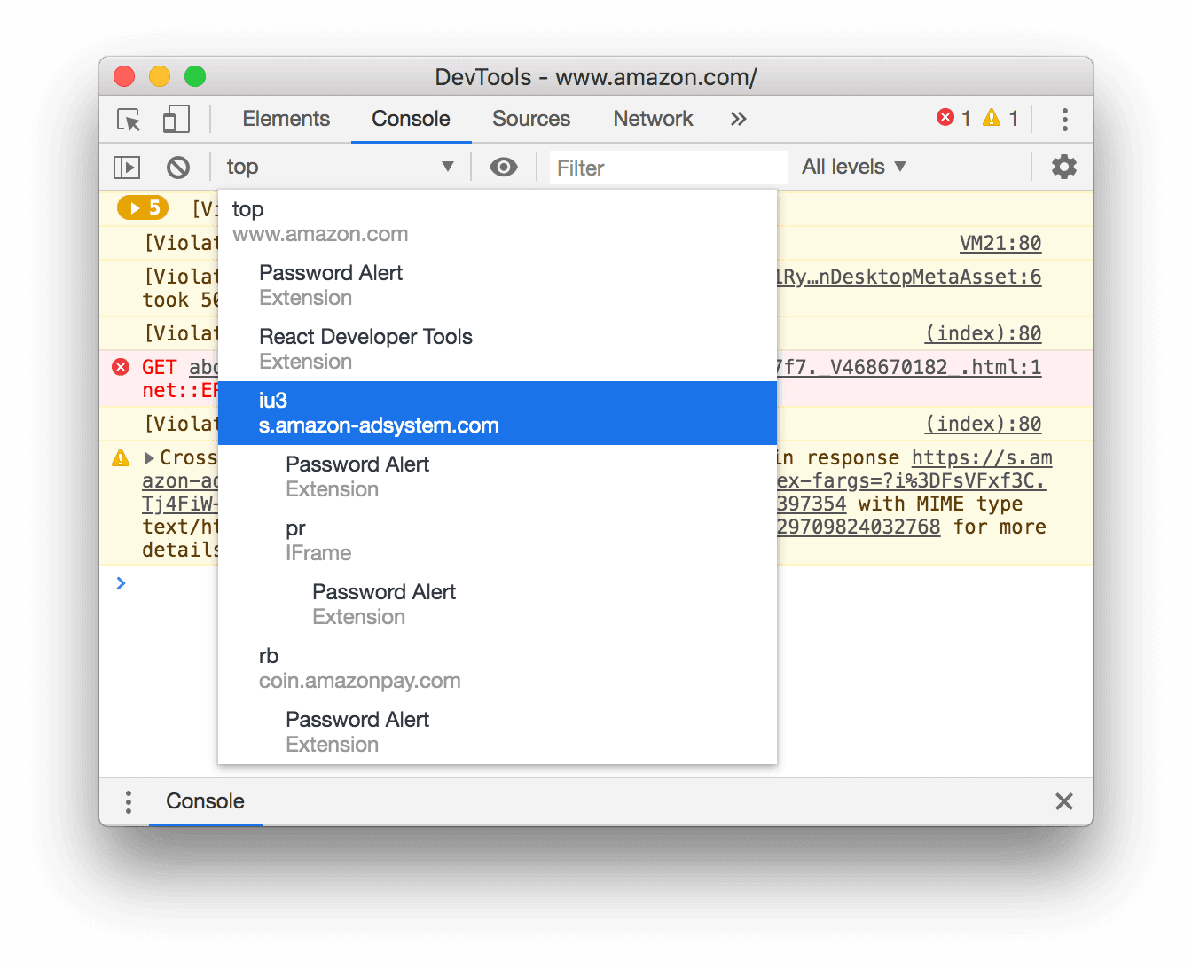This screenshot has height=968, width=1192.
Task: Select the s.amazon-adsystem.com iu3 context
Action: pos(497,412)
